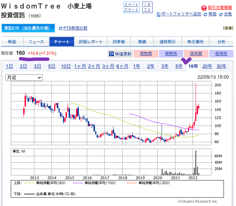Open the 四季報 tab
Screen dimensions: 236x206
pos(119,42)
